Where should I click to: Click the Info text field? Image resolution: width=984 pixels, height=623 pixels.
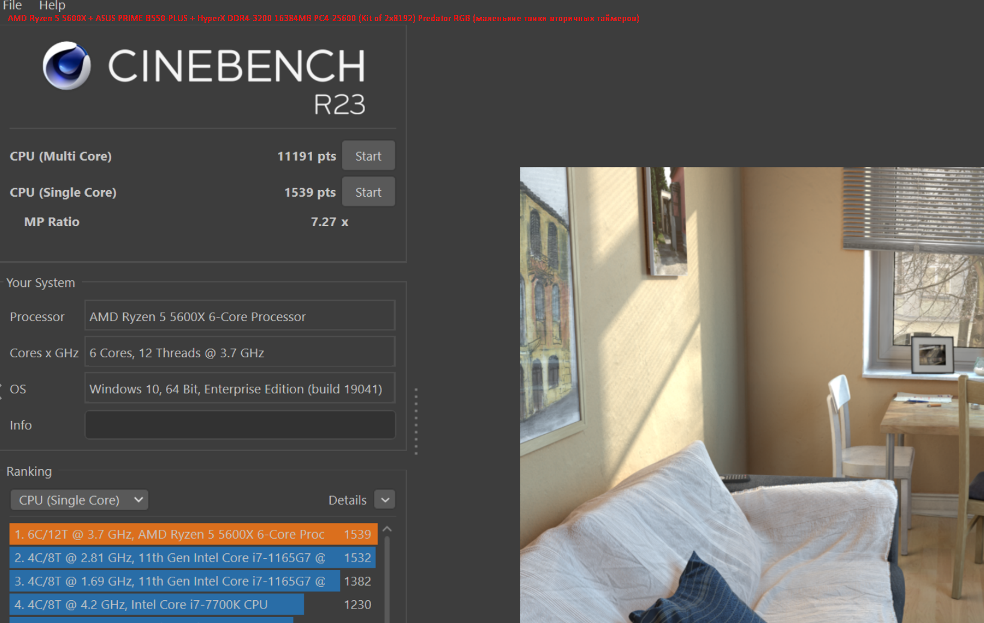tap(240, 425)
